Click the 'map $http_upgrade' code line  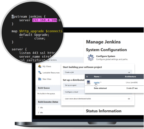(x=37, y=31)
